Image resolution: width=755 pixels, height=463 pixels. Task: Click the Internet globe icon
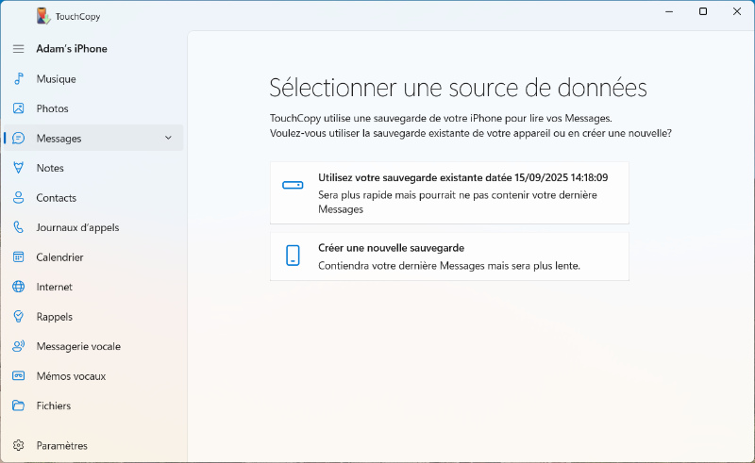click(18, 287)
